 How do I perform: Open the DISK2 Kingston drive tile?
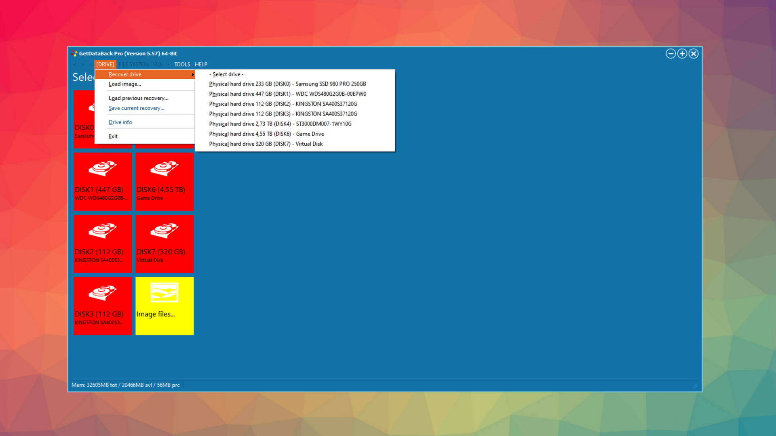click(x=103, y=243)
